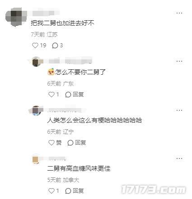Viewport: 192px width, 199px height.
Task: Open the Liaoning replier's avatar
Action: tap(37, 111)
